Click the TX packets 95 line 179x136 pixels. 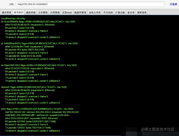23,56
